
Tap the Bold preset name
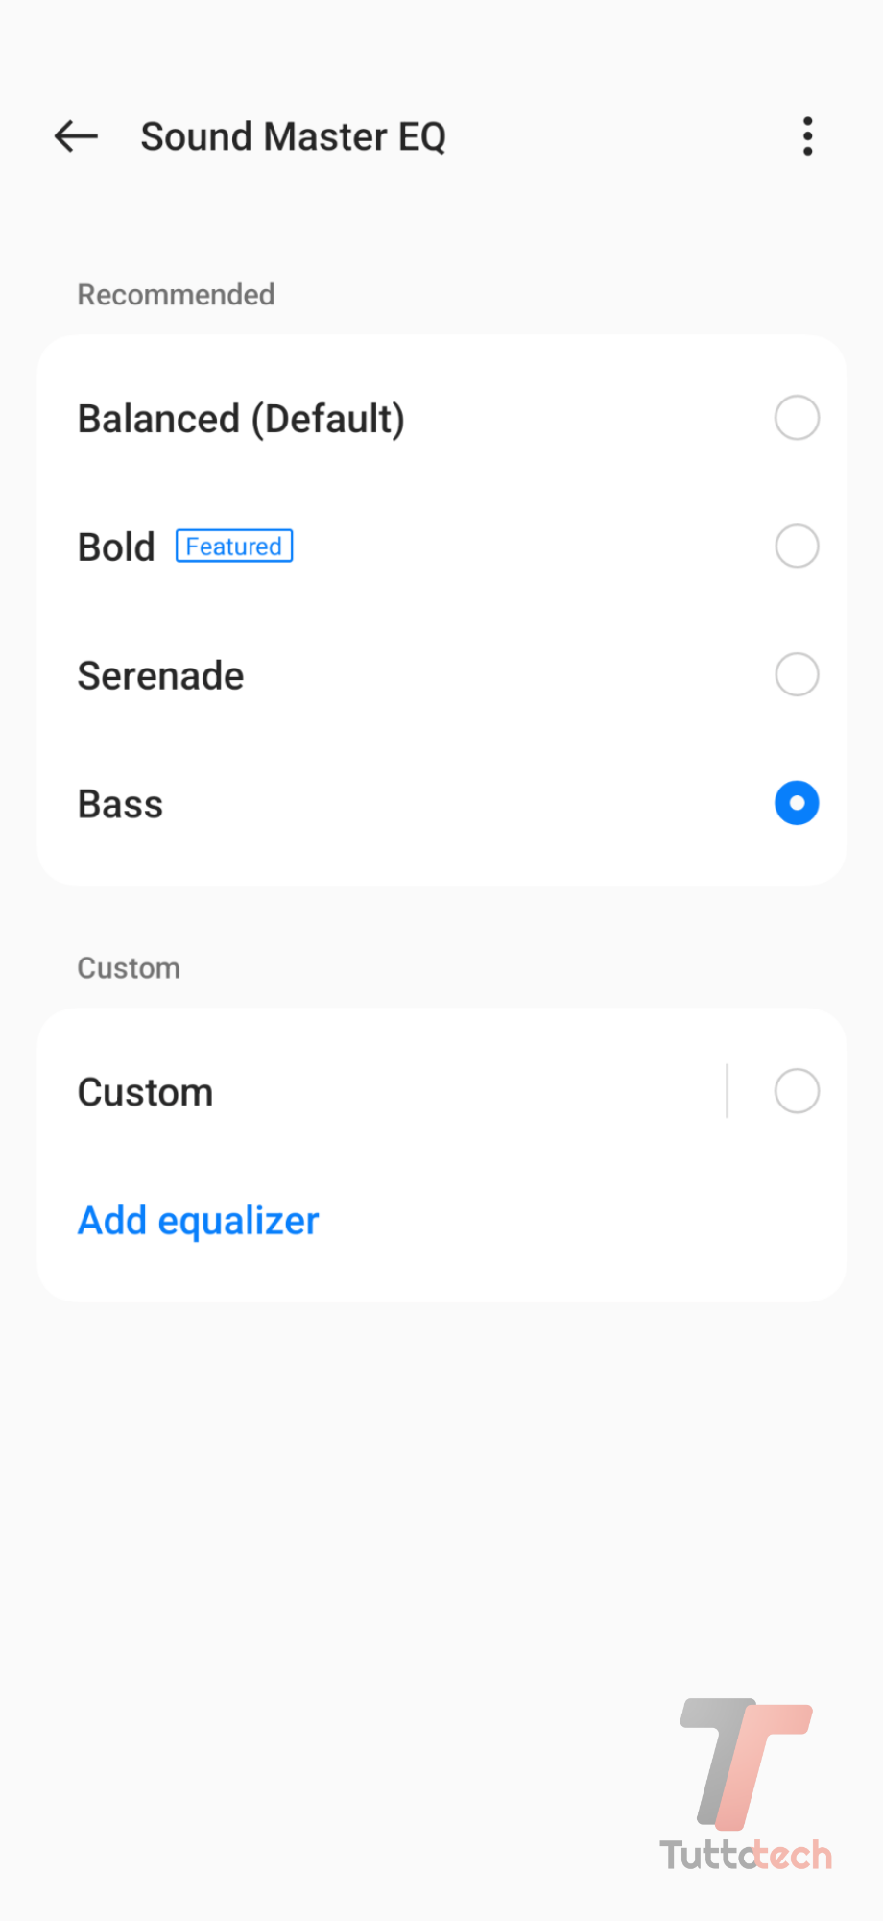coord(116,547)
